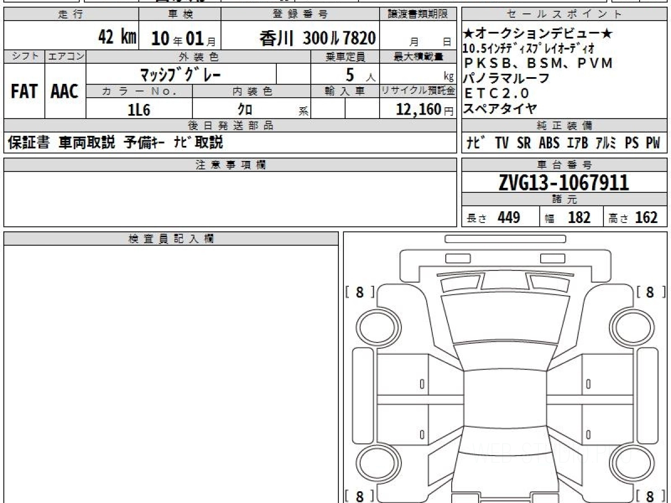Image resolution: width=671 pixels, height=503 pixels.
Task: Select interior color クロ
Action: (245, 110)
